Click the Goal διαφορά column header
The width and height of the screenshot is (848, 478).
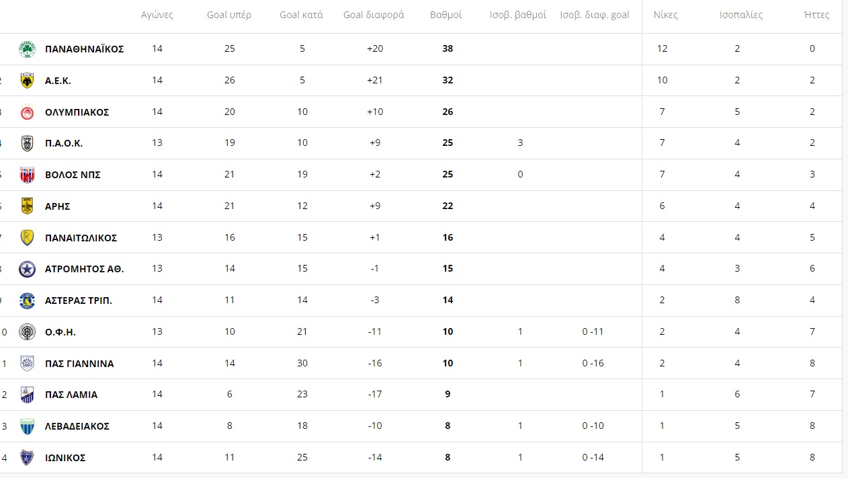374,15
